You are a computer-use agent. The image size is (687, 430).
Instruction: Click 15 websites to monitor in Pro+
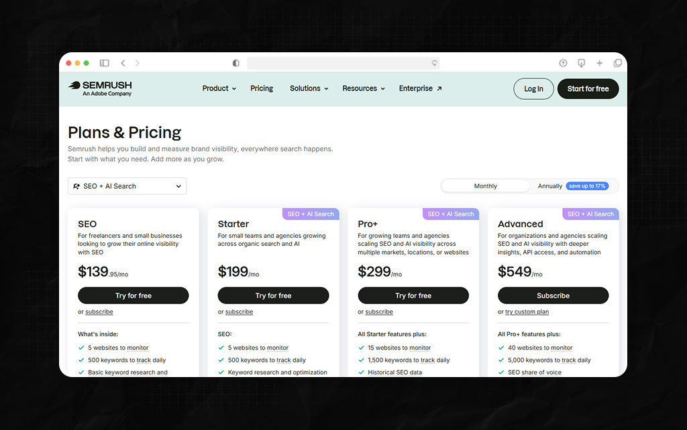click(400, 348)
